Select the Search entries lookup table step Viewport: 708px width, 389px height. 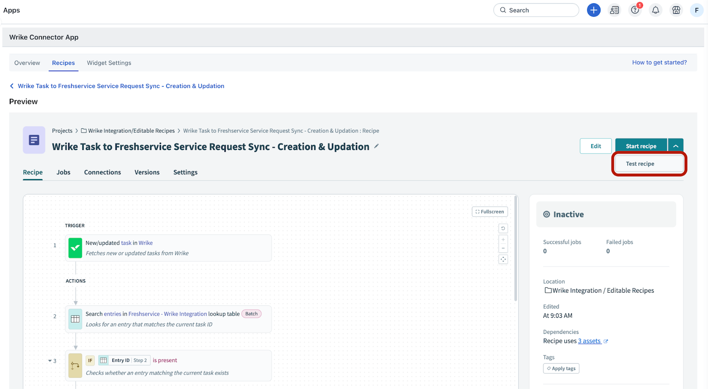point(168,319)
